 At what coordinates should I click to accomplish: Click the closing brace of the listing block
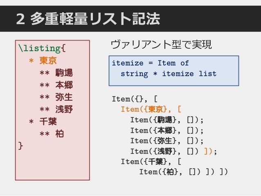(x=20, y=146)
